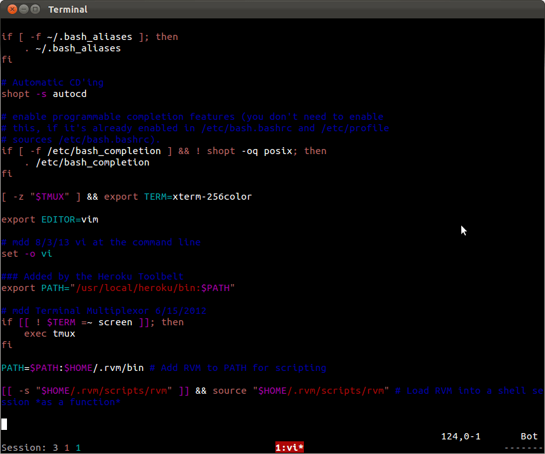The width and height of the screenshot is (545, 454).
Task: Click the '# Automatic CD'ing' comment
Action: click(x=52, y=82)
